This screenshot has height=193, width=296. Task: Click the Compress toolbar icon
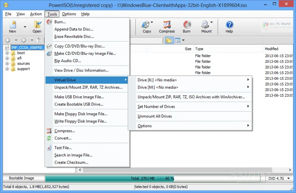click(x=167, y=27)
